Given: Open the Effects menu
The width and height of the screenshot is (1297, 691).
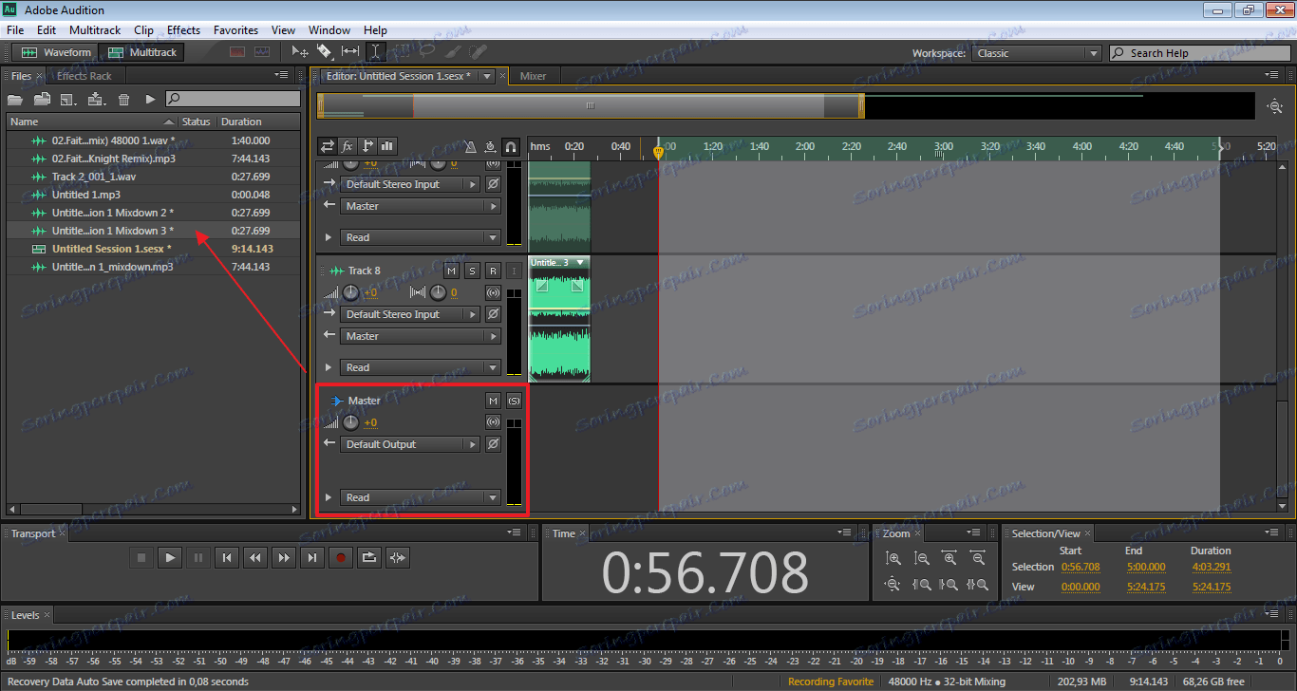Looking at the screenshot, I should [x=183, y=30].
